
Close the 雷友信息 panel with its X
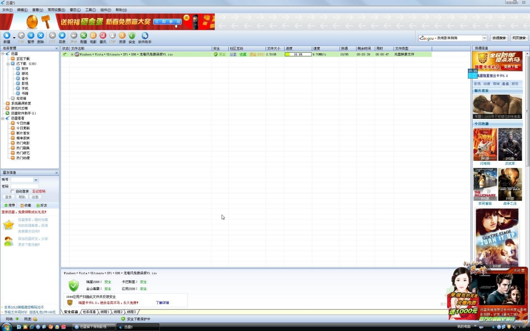56,173
